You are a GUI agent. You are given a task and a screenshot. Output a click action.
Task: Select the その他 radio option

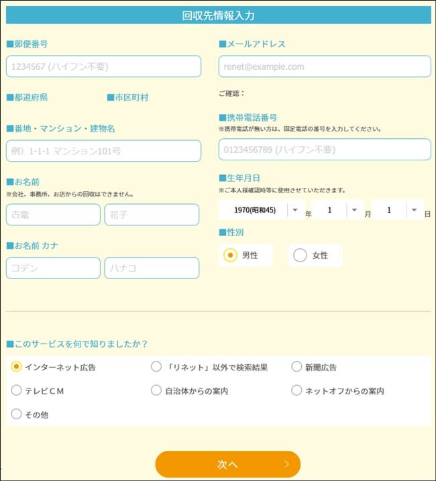pyautogui.click(x=17, y=414)
